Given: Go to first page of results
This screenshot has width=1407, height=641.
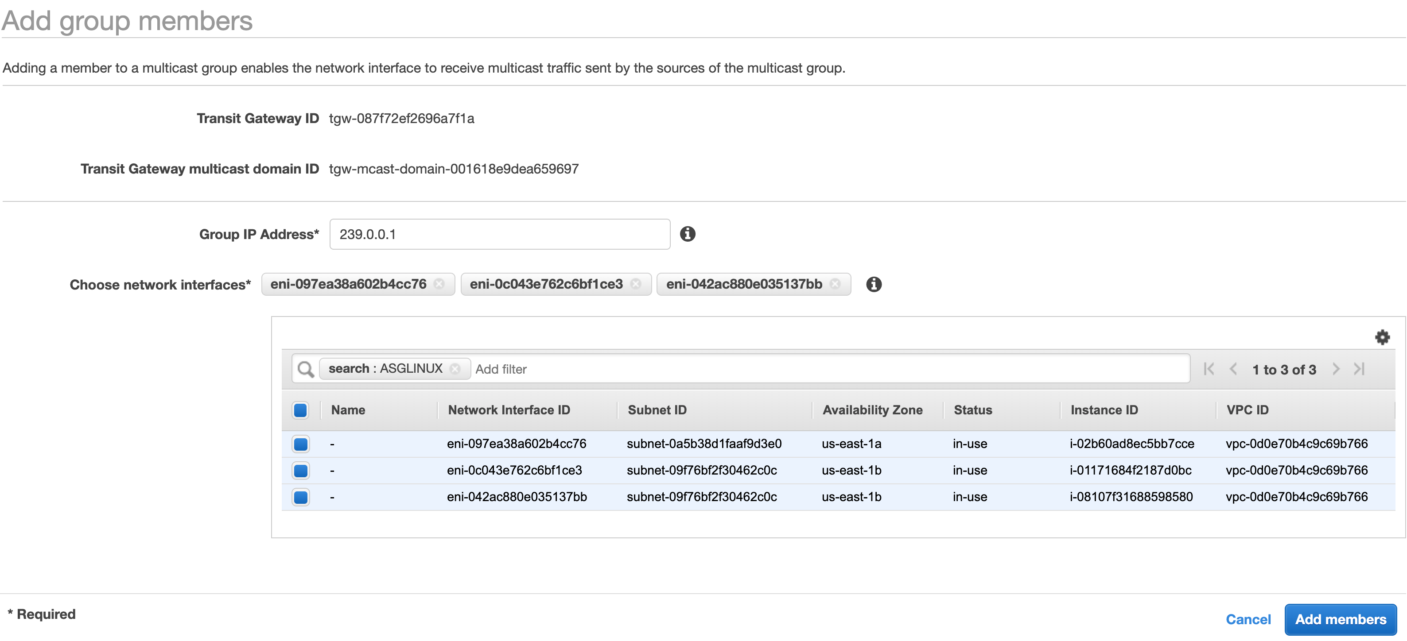Looking at the screenshot, I should coord(1209,370).
